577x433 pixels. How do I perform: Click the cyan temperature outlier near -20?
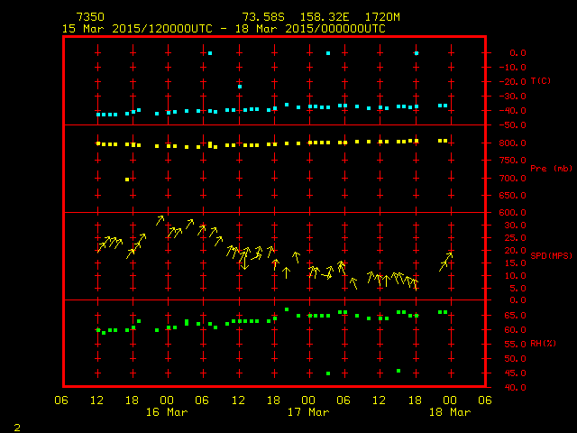240,87
